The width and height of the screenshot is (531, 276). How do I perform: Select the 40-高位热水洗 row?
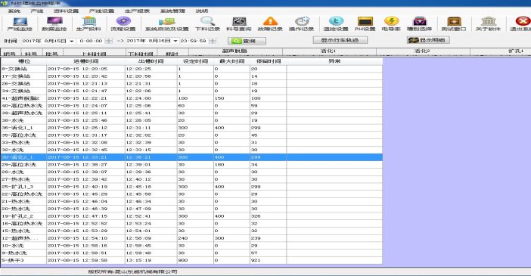tap(191, 106)
